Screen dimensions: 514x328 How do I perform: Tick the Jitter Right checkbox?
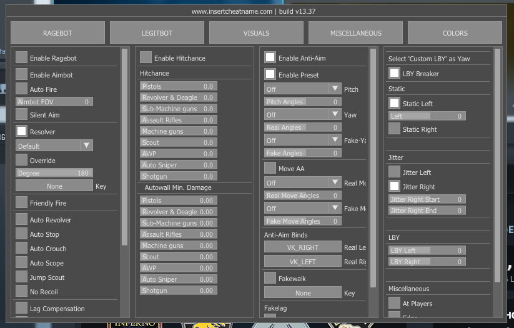395,186
